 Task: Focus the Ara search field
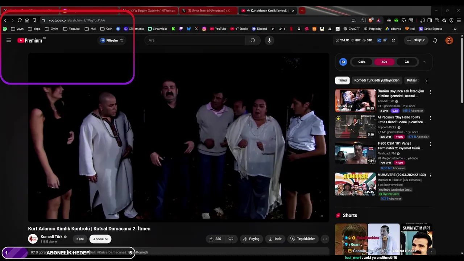click(196, 40)
